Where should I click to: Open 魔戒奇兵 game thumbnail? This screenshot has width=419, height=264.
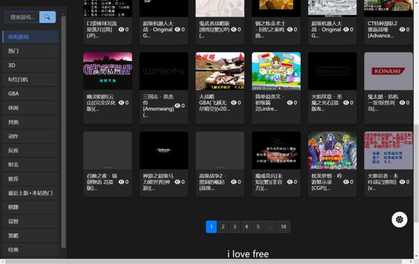click(x=277, y=150)
